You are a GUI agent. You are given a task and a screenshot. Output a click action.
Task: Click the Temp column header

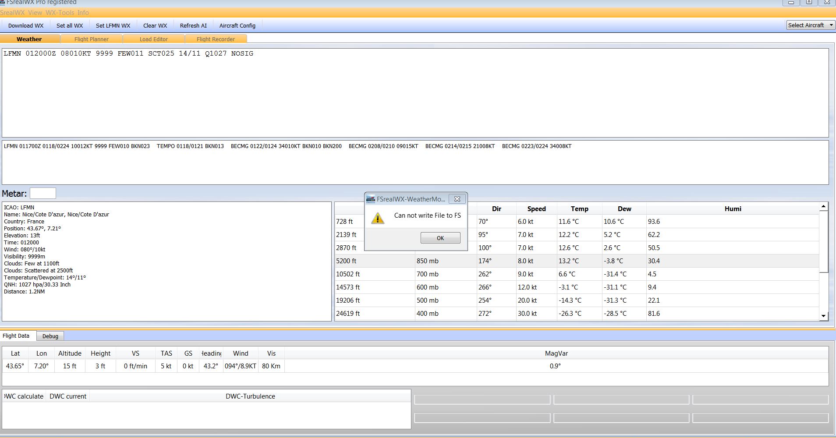[579, 209]
